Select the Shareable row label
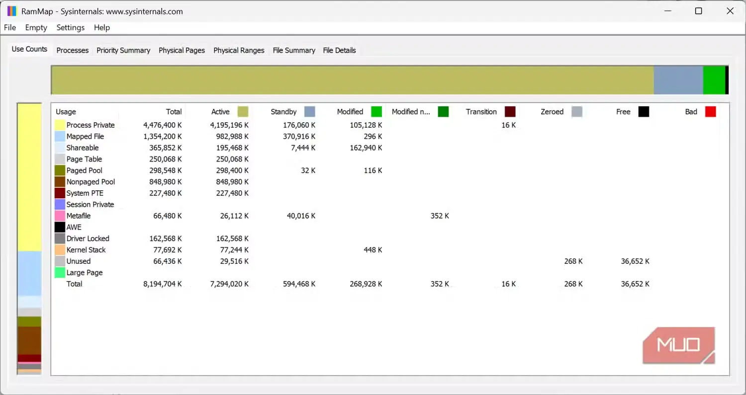Screen dimensions: 746x395 click(83, 148)
